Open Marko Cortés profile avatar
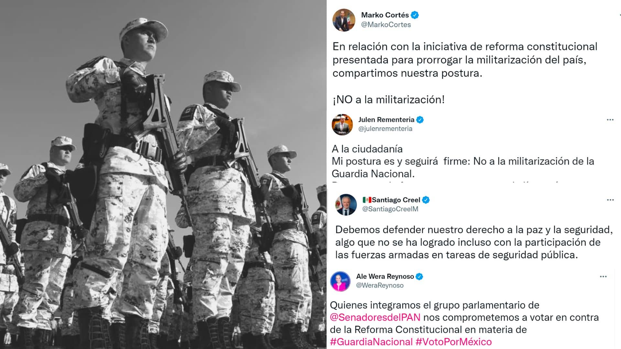The image size is (621, 349). (344, 20)
